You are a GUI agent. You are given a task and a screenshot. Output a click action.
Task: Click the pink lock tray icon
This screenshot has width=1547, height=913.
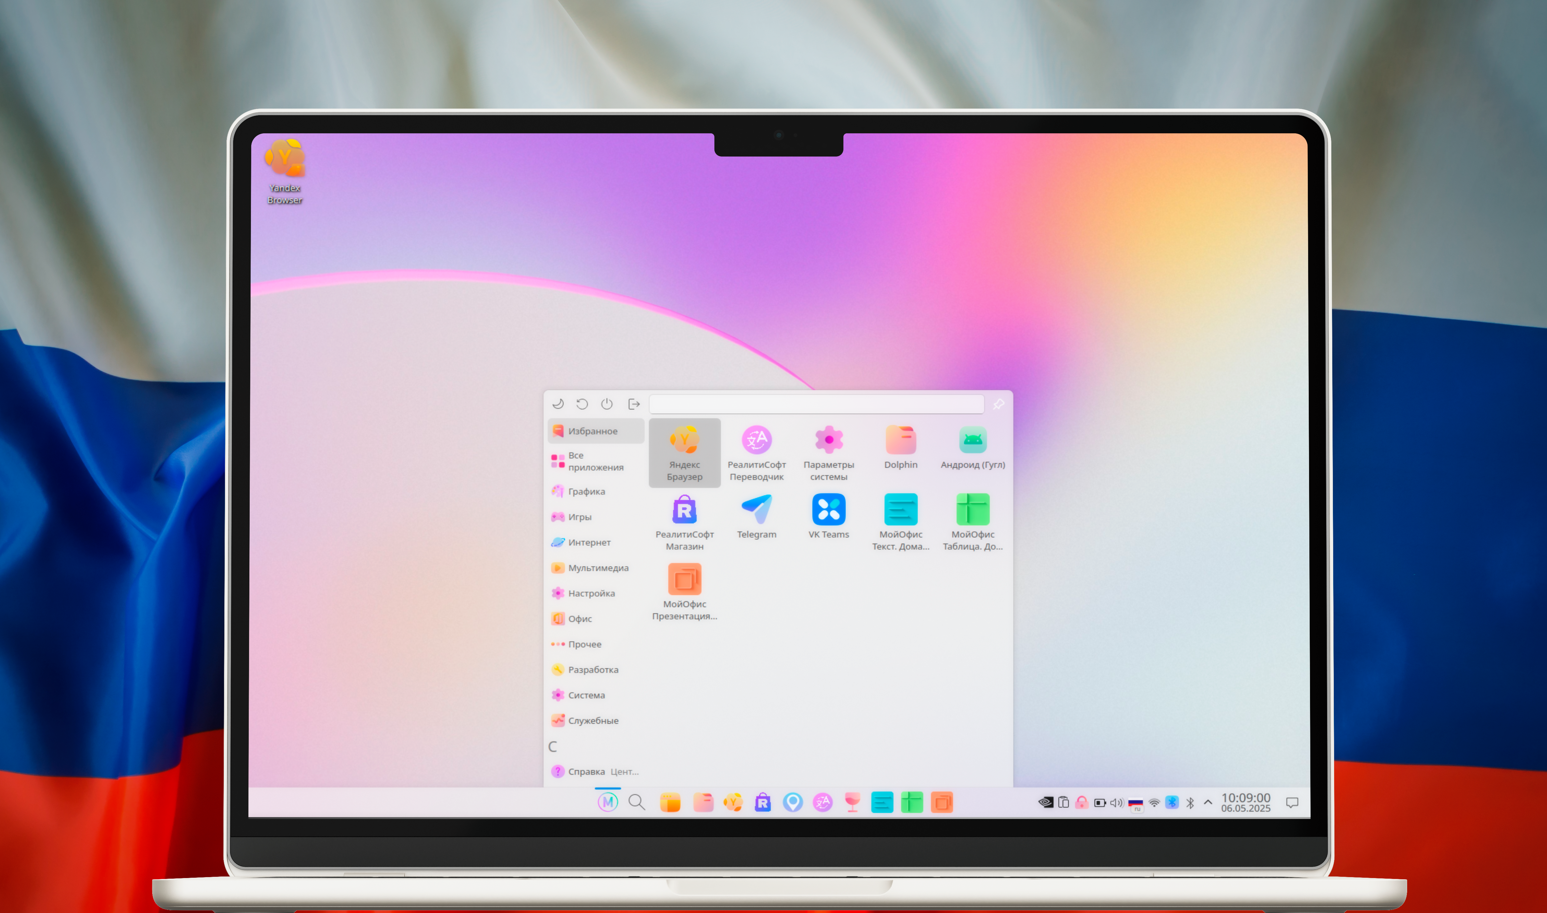coord(1081,802)
